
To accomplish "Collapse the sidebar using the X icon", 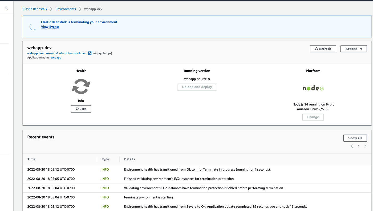I will [x=6, y=8].
